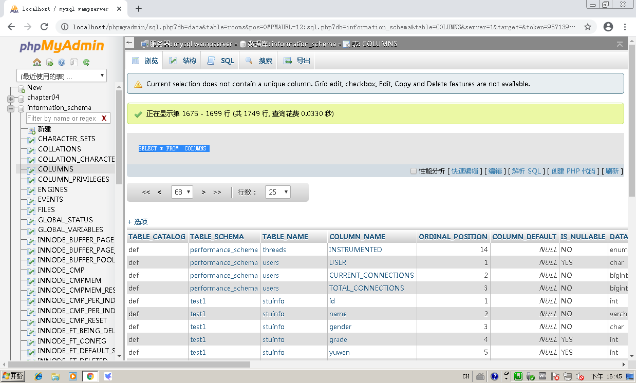Clear the table filter with red X

coord(104,119)
